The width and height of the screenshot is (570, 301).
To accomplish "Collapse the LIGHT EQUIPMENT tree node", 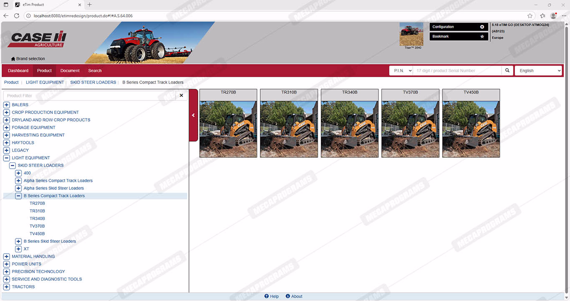I will coord(7,158).
